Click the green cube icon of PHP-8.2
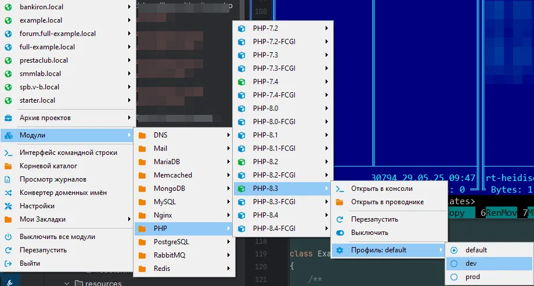The image size is (534, 286). [241, 162]
